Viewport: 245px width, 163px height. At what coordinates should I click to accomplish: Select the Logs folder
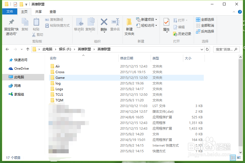126,89
